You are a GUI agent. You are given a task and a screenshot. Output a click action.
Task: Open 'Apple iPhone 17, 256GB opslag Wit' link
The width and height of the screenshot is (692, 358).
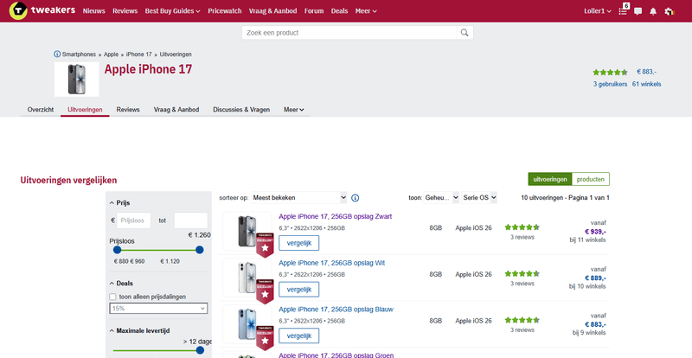(332, 263)
